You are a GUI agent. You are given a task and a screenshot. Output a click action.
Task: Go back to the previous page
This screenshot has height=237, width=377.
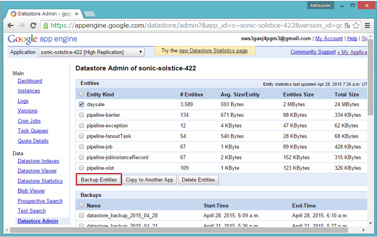tap(10, 25)
